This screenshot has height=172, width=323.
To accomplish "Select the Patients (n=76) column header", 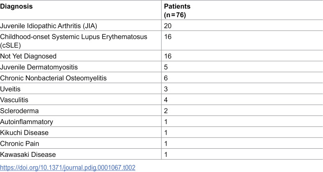I will (x=177, y=11).
